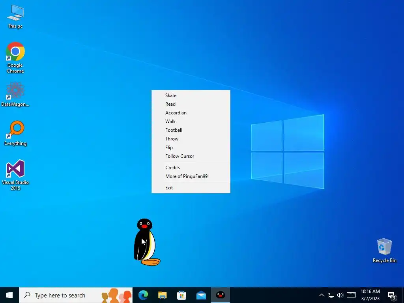Select the Google Chrome desktop shortcut

pos(15,58)
